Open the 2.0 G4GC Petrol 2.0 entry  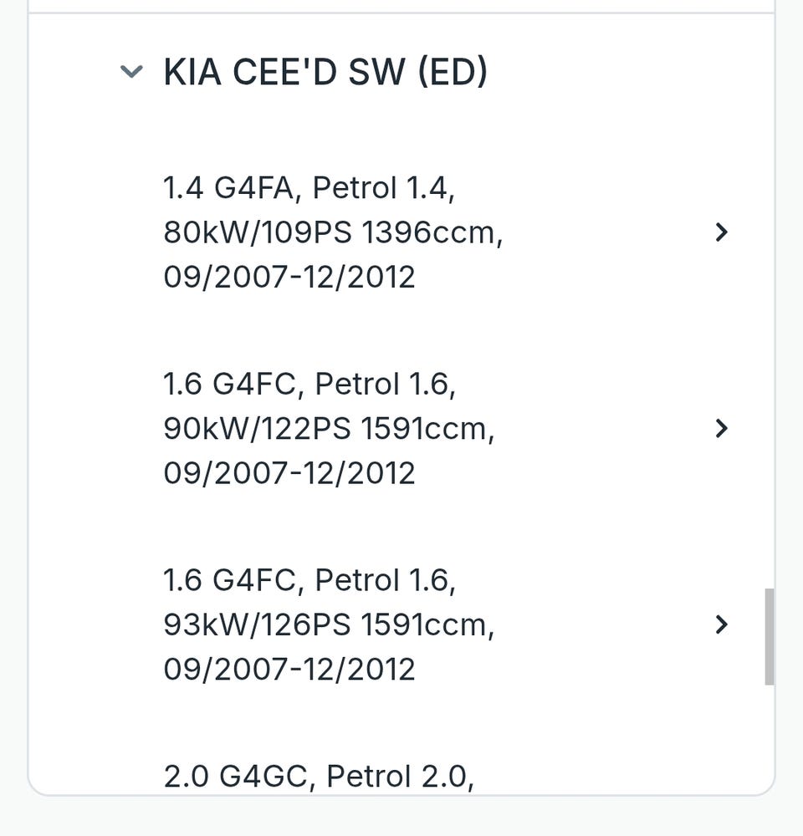click(x=319, y=776)
